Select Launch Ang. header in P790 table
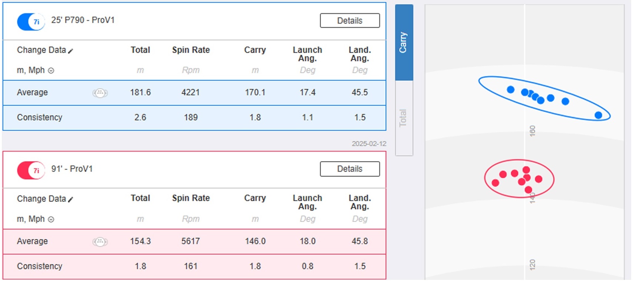Viewport: 633px width, 281px height. tap(308, 54)
